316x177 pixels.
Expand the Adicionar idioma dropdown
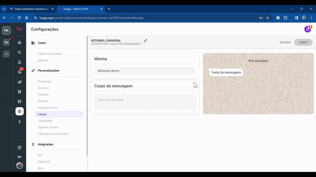pyautogui.click(x=145, y=71)
